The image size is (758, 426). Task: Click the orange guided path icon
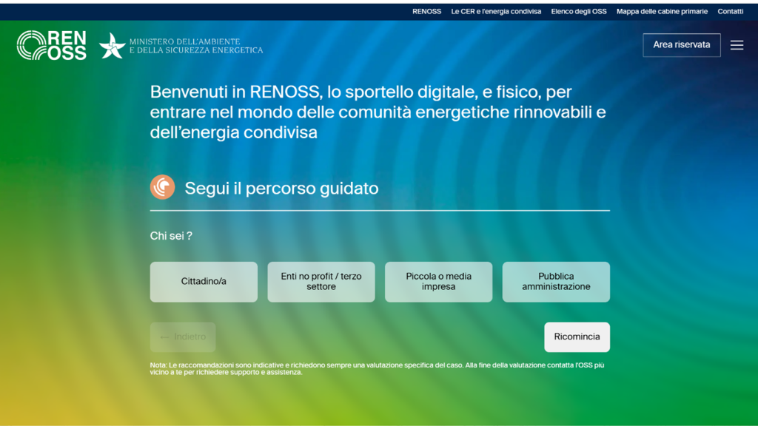coord(162,188)
